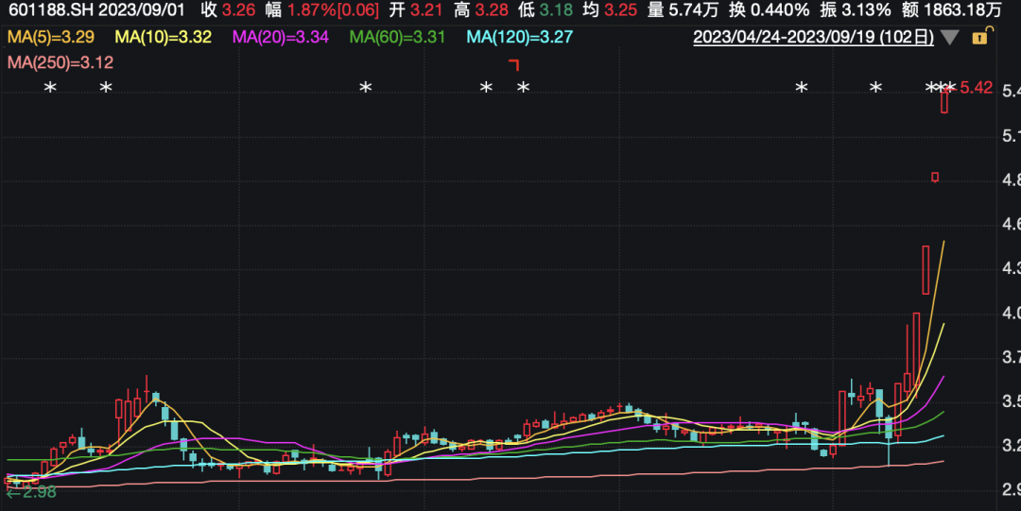Select the MA(5)=3.29 indicator label
1021x511 pixels.
point(51,37)
